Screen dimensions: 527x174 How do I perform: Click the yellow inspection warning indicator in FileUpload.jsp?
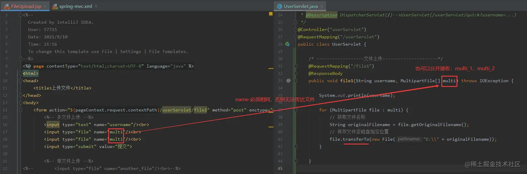coord(270,14)
